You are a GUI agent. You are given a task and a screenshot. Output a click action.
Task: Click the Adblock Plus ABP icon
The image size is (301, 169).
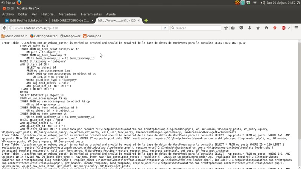pos(283,28)
